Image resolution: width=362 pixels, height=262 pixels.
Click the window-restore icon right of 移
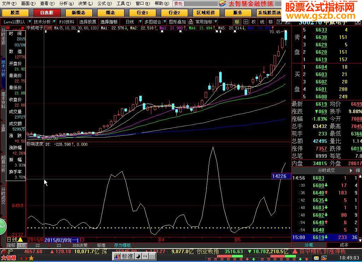279,22
